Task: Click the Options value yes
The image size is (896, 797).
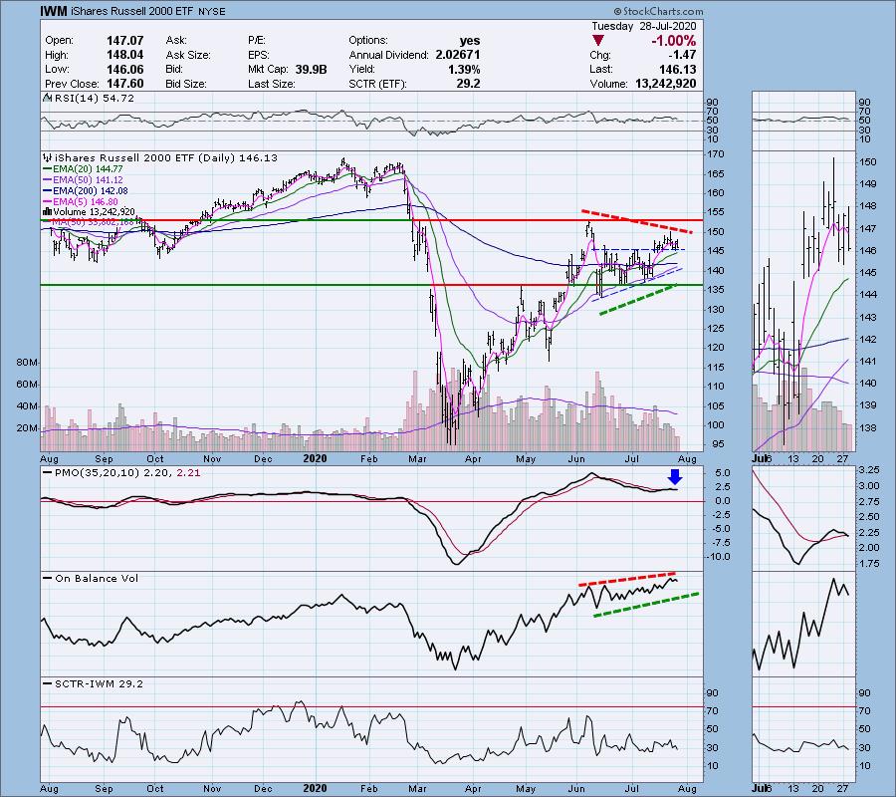Action: [470, 41]
